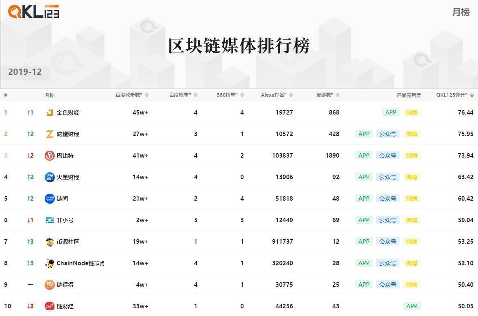Click APP tag in 链财经 row
Screen dimensions: 478x316
(x=411, y=306)
